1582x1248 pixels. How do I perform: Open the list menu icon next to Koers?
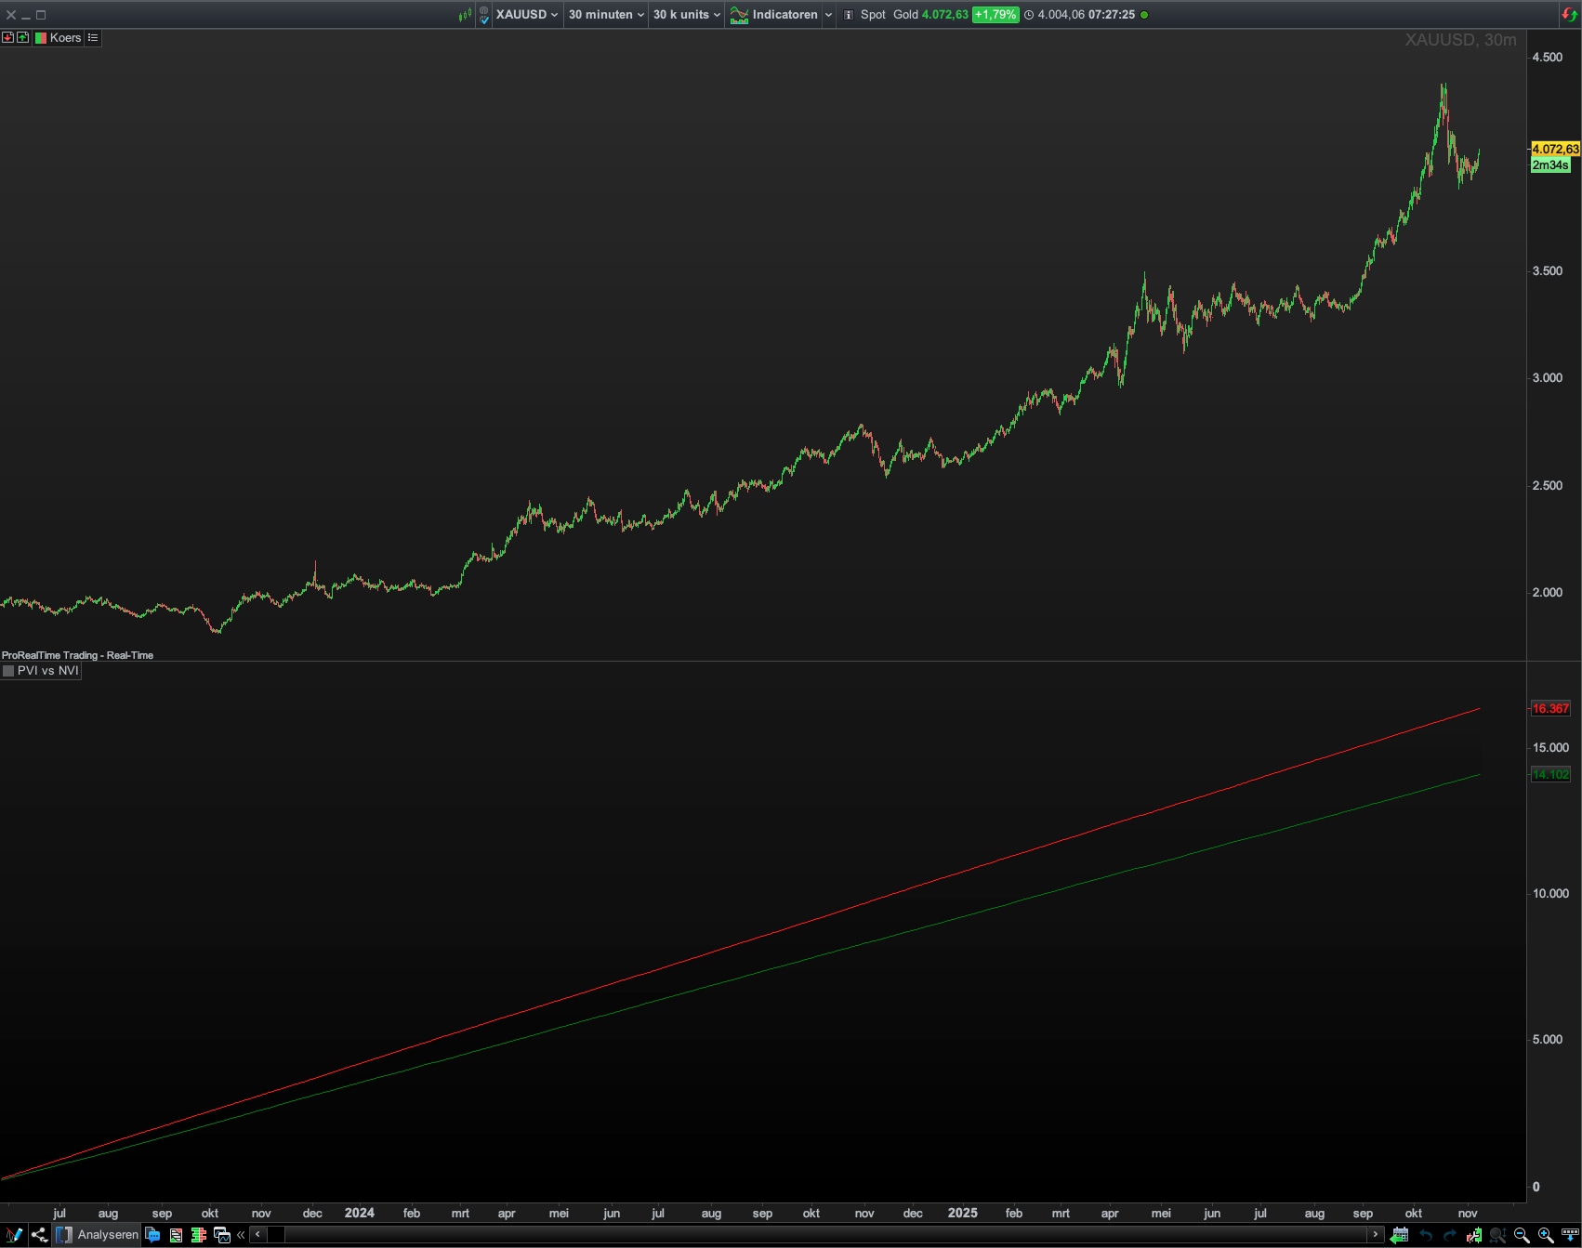click(93, 38)
